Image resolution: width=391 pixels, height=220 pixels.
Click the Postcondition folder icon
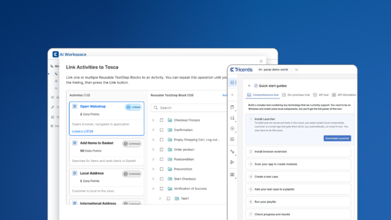pos(170,159)
